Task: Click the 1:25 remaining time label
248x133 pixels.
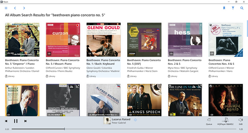Action: click(240, 129)
